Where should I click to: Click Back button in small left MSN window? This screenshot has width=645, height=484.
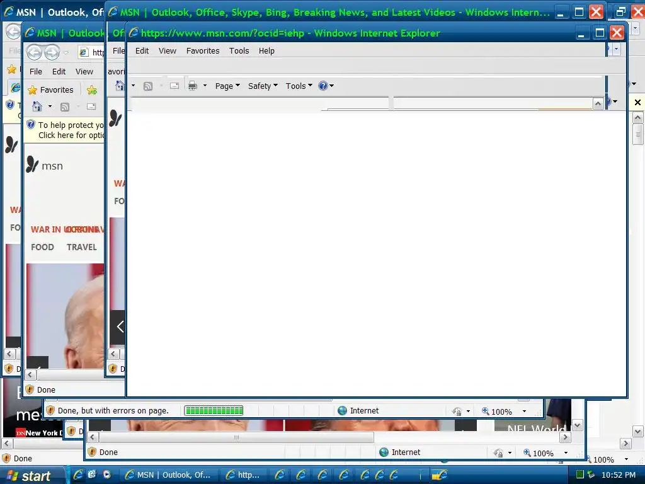click(x=35, y=52)
